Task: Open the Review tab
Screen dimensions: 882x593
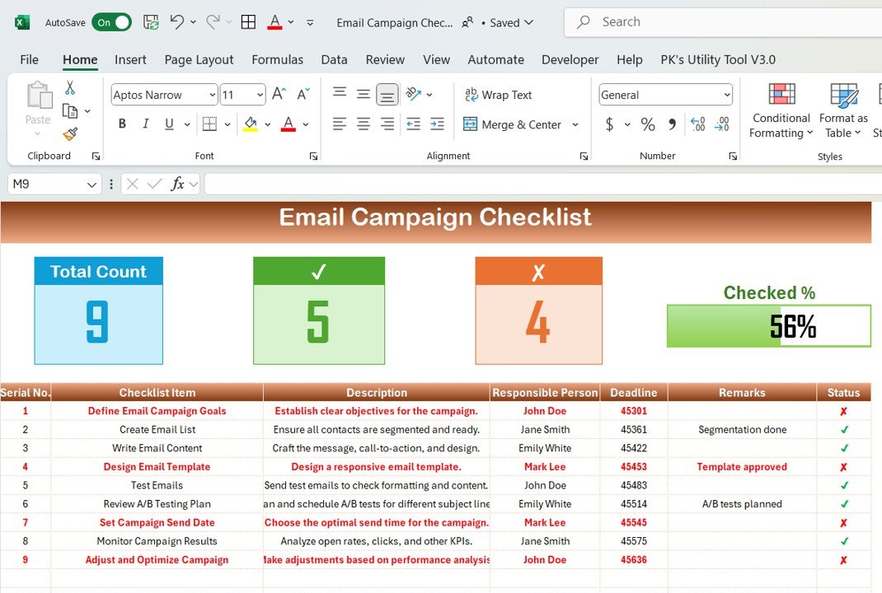Action: point(385,59)
